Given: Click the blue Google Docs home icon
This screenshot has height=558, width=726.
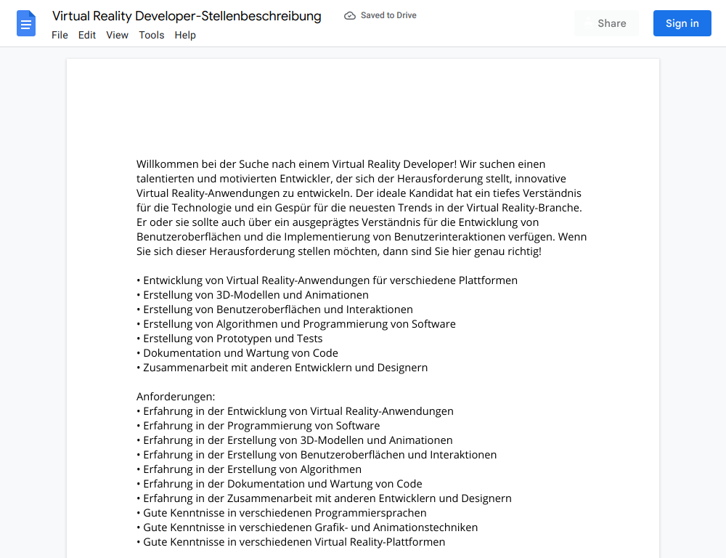Looking at the screenshot, I should click(26, 23).
